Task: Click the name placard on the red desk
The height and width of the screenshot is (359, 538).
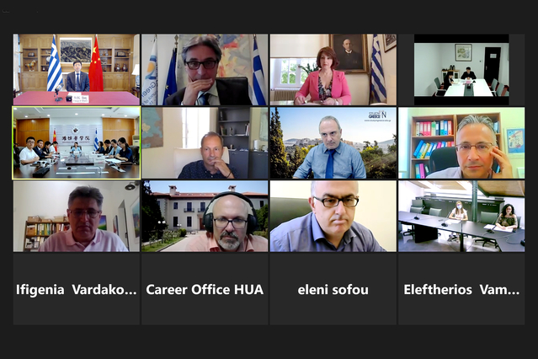Action: coord(82,99)
